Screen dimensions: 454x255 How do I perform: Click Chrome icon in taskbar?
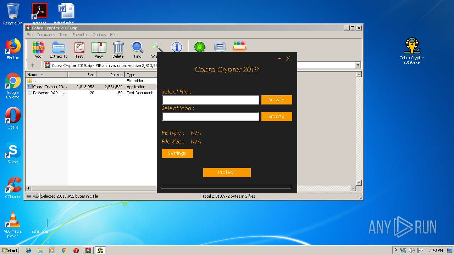tap(64, 250)
